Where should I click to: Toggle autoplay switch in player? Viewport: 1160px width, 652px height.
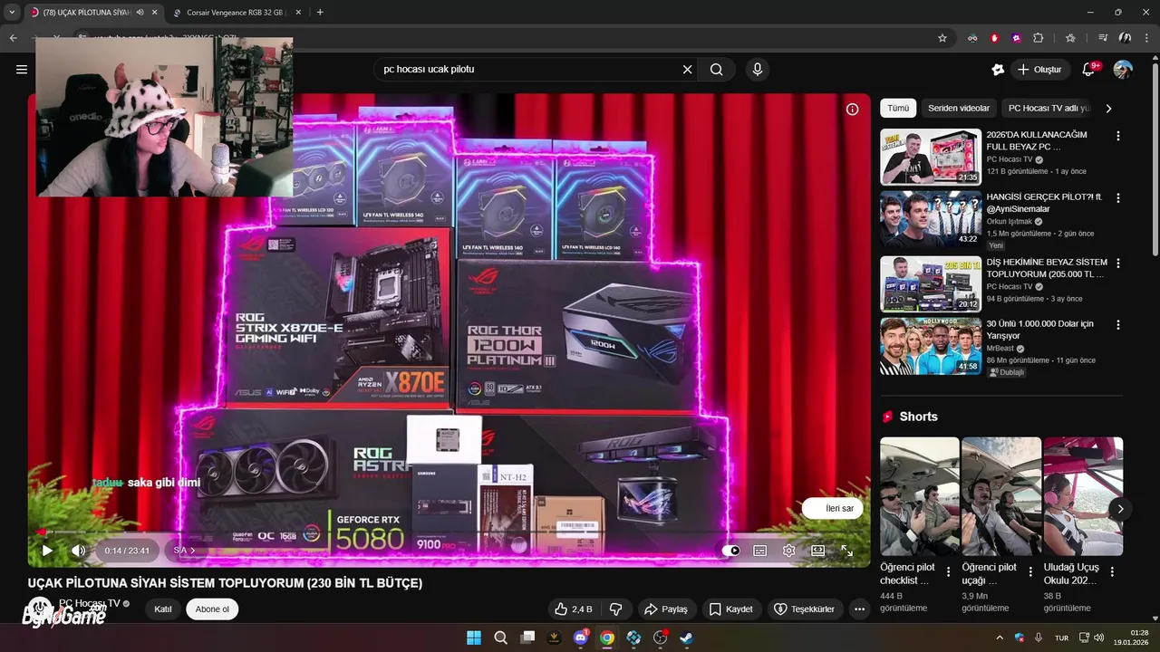[x=730, y=550]
